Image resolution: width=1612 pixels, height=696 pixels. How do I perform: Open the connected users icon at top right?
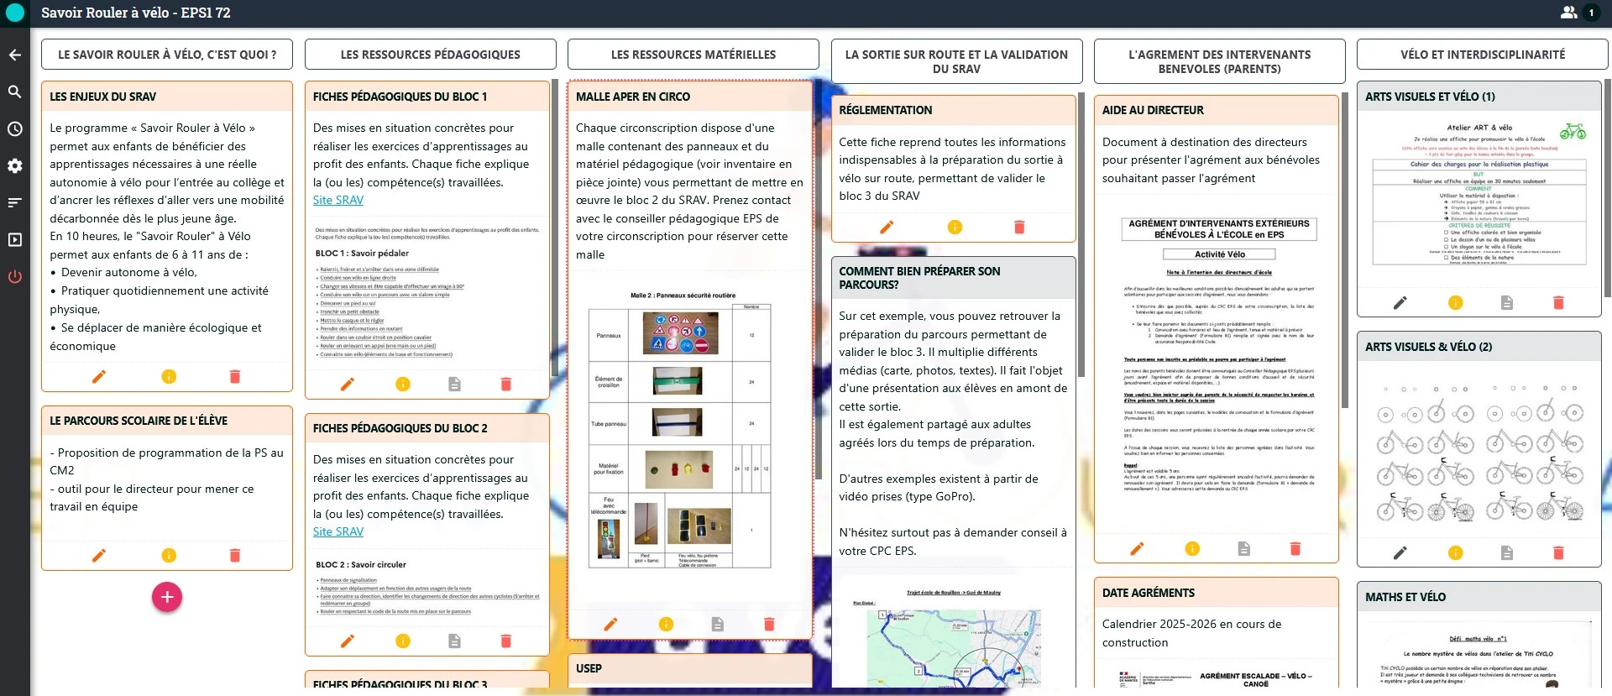[1568, 13]
